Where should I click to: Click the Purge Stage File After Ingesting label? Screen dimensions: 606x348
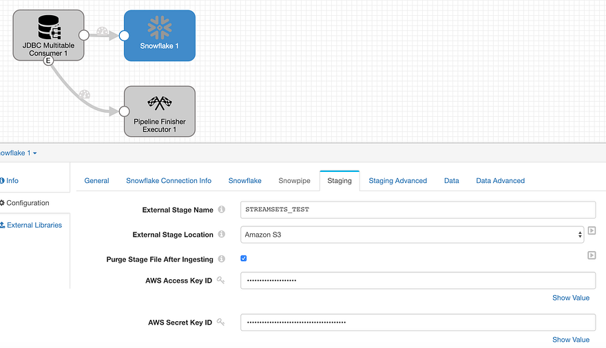160,259
